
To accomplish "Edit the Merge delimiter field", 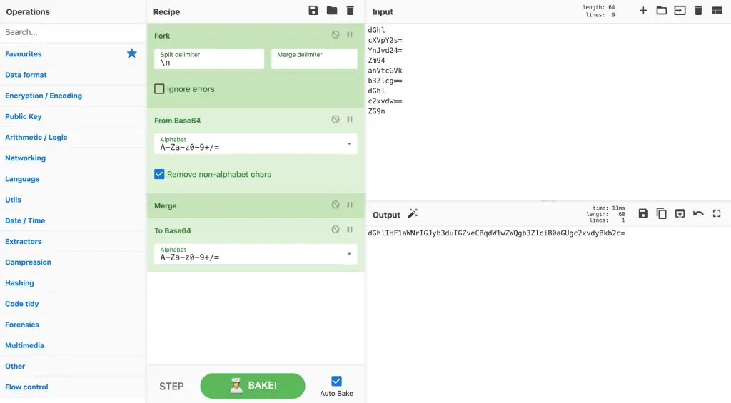I will [x=314, y=58].
